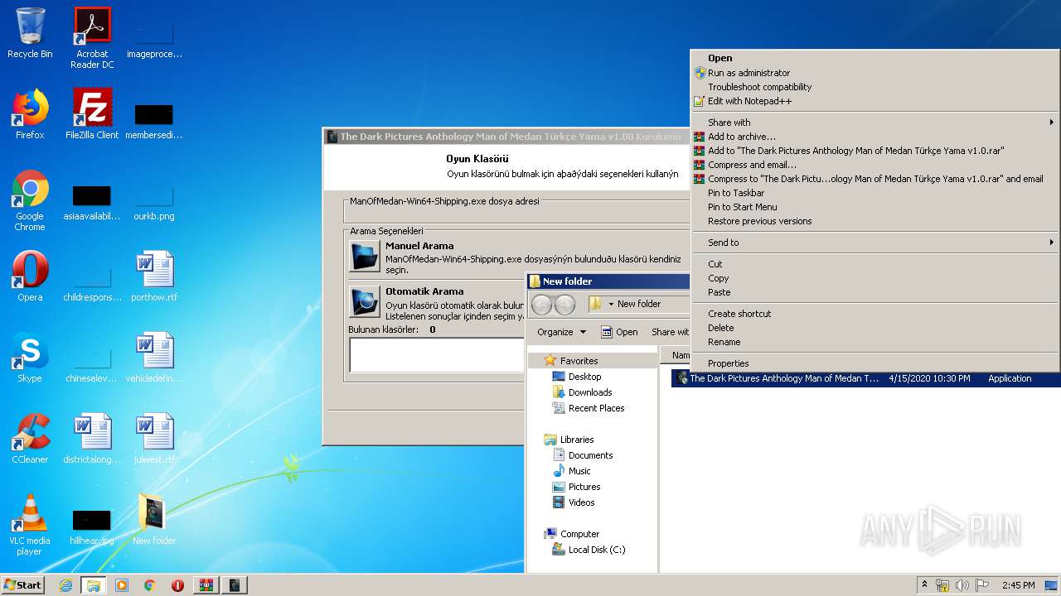Click the Start button
1061x596 pixels.
pyautogui.click(x=23, y=585)
